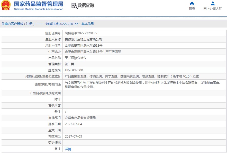Click the 基本信息 heading text
This screenshot has width=227, height=153.
(x=88, y=24)
